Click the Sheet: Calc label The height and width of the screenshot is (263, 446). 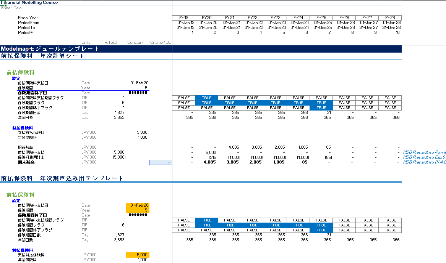[x=11, y=8]
